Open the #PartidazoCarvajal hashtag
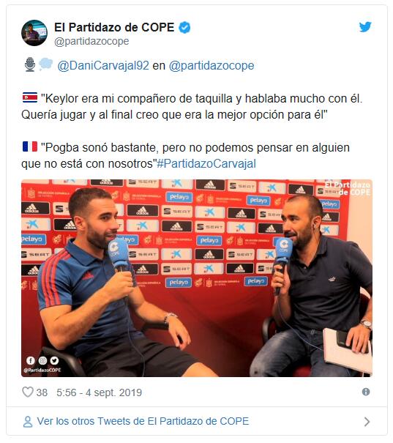Image resolution: width=393 pixels, height=443 pixels. point(206,163)
